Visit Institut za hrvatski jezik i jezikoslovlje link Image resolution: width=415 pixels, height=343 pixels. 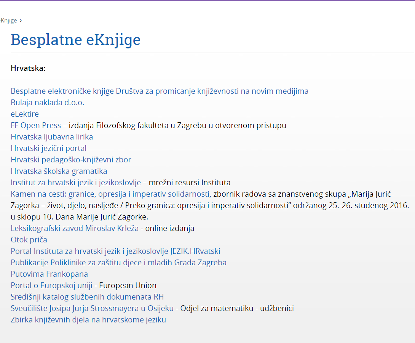76,183
